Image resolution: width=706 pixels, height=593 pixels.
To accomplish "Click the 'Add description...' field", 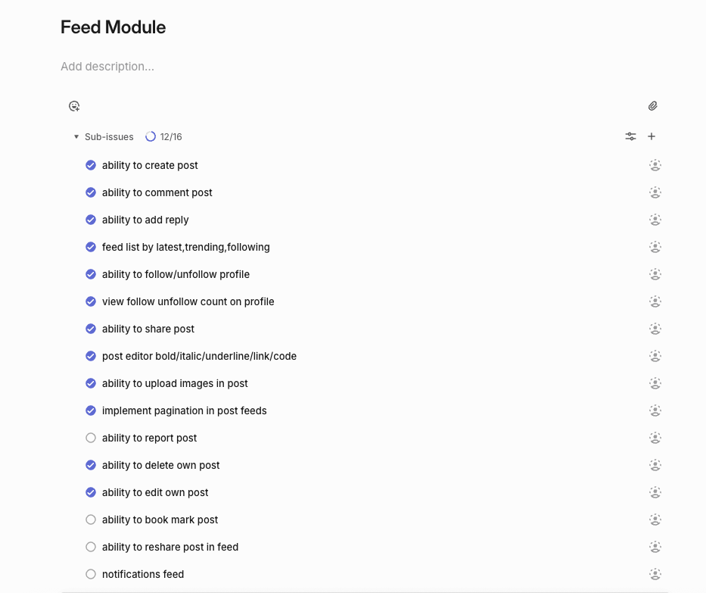I will click(107, 67).
